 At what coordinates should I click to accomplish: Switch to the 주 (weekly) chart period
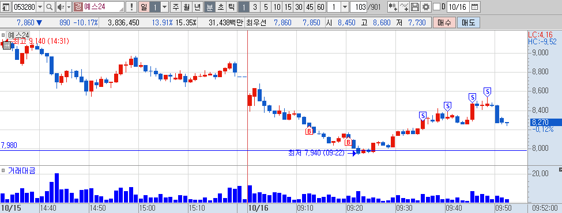click(x=175, y=6)
